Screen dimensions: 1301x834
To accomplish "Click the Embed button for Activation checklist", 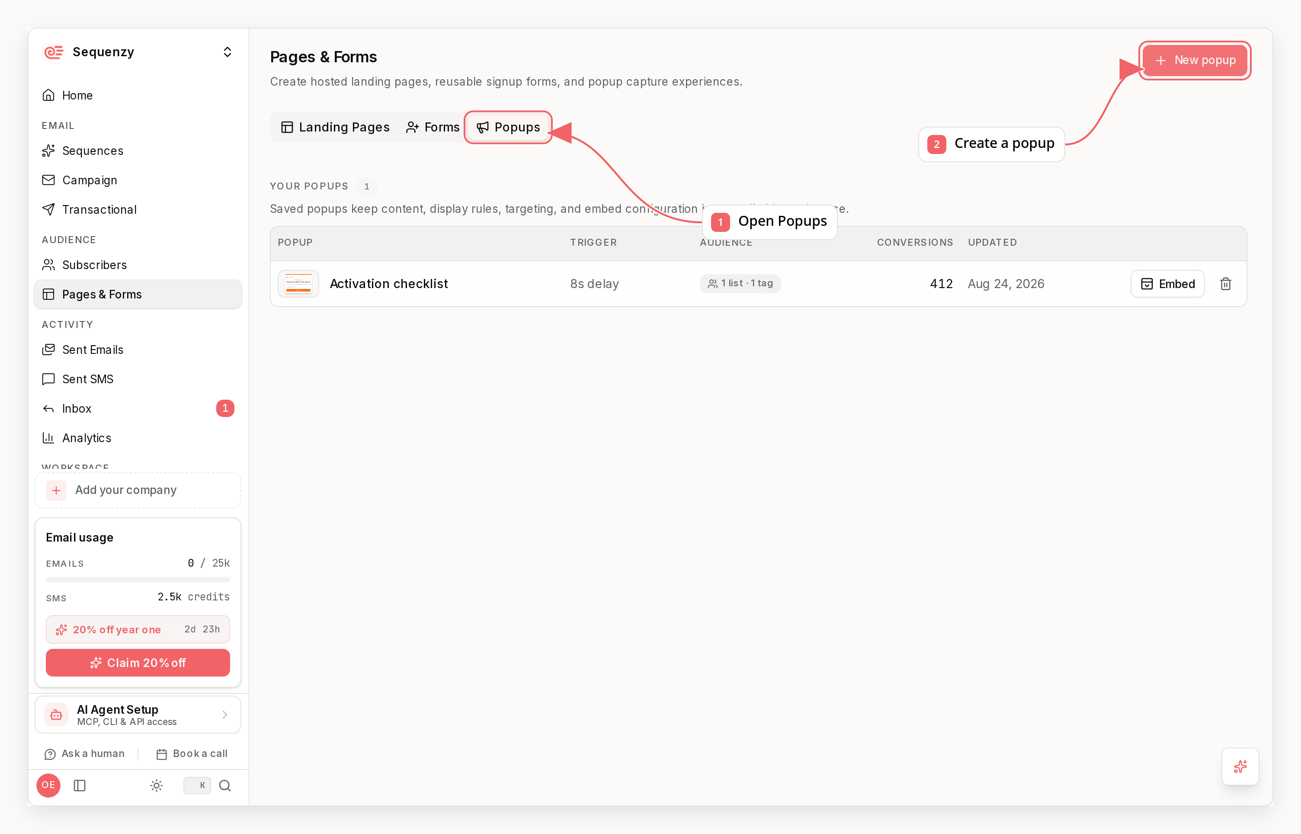I will pyautogui.click(x=1168, y=284).
